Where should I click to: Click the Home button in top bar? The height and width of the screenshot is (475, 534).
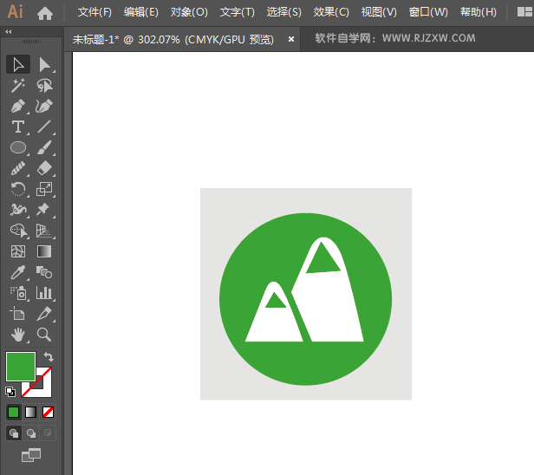45,13
